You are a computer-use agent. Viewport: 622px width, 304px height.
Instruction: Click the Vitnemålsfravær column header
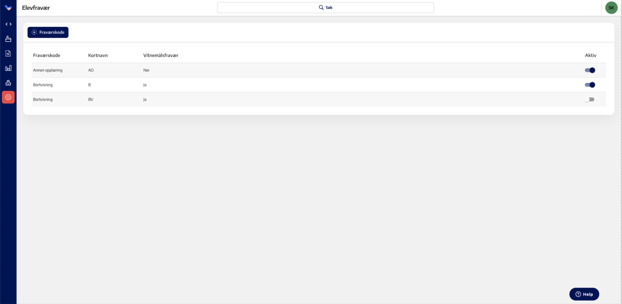click(x=161, y=55)
